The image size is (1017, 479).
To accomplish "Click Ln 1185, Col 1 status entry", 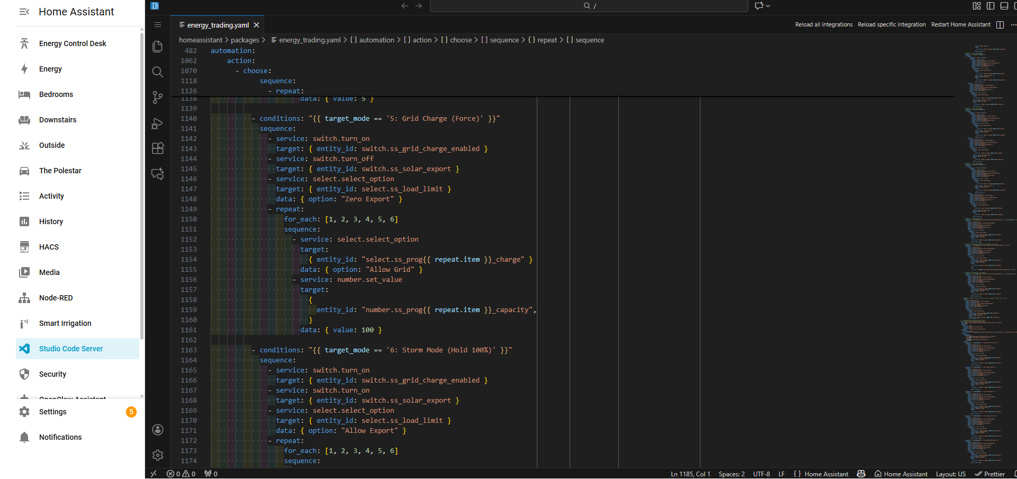I will (x=690, y=474).
